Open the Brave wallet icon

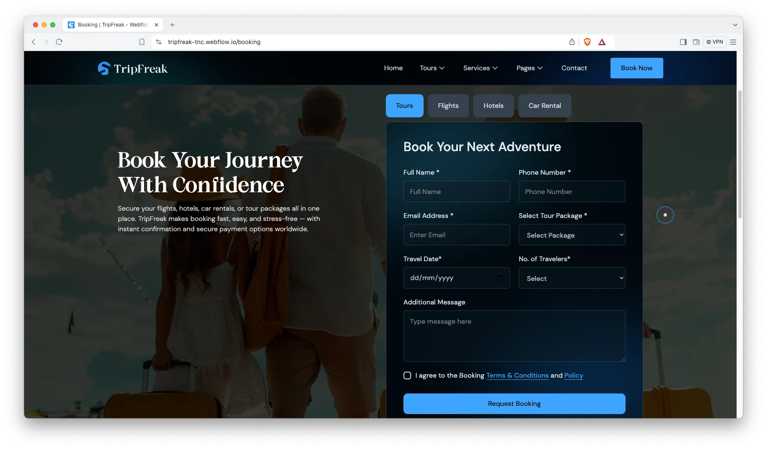tap(696, 42)
